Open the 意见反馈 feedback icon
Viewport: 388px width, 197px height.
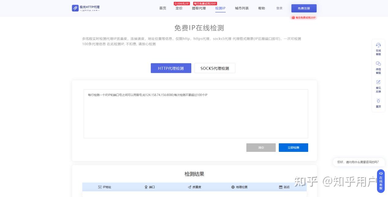pyautogui.click(x=379, y=82)
